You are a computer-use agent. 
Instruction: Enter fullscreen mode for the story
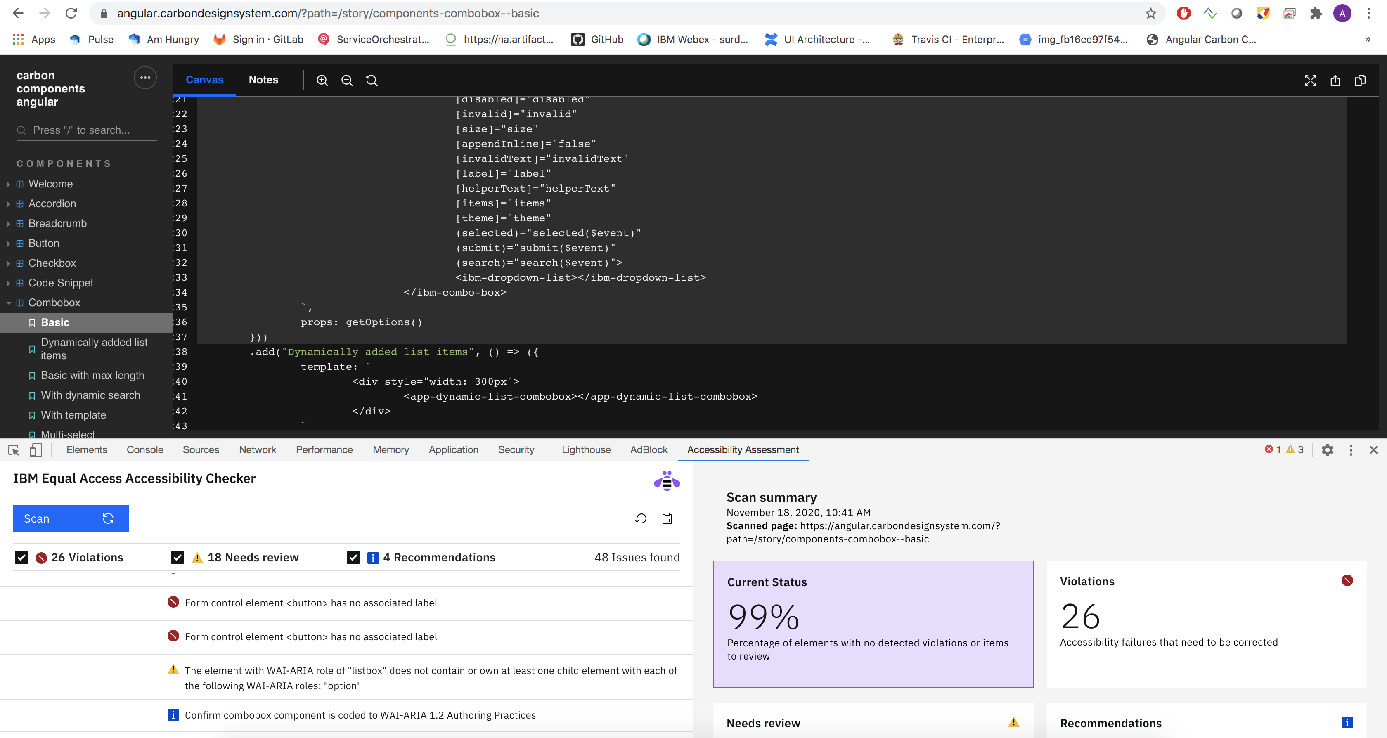(1311, 81)
